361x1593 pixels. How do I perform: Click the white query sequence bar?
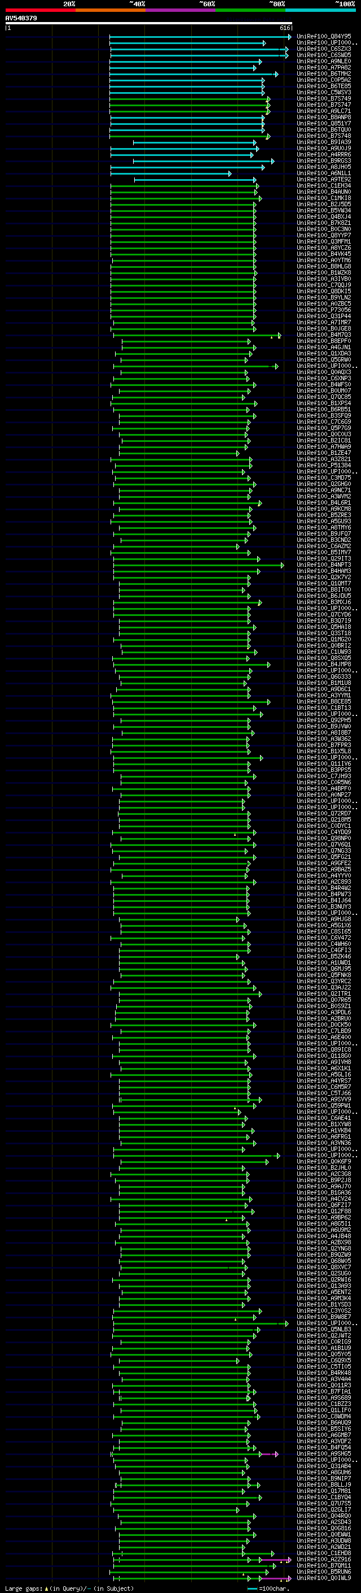point(149,24)
